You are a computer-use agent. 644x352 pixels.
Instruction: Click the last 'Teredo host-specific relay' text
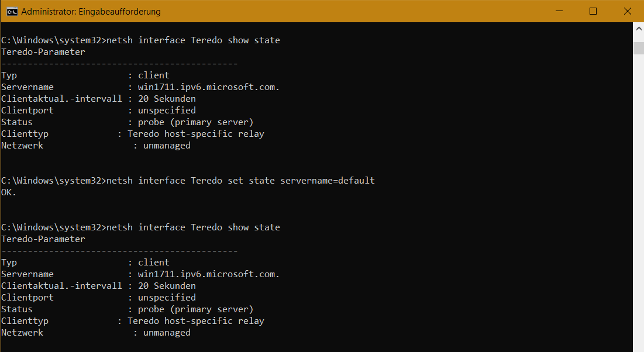pos(196,321)
